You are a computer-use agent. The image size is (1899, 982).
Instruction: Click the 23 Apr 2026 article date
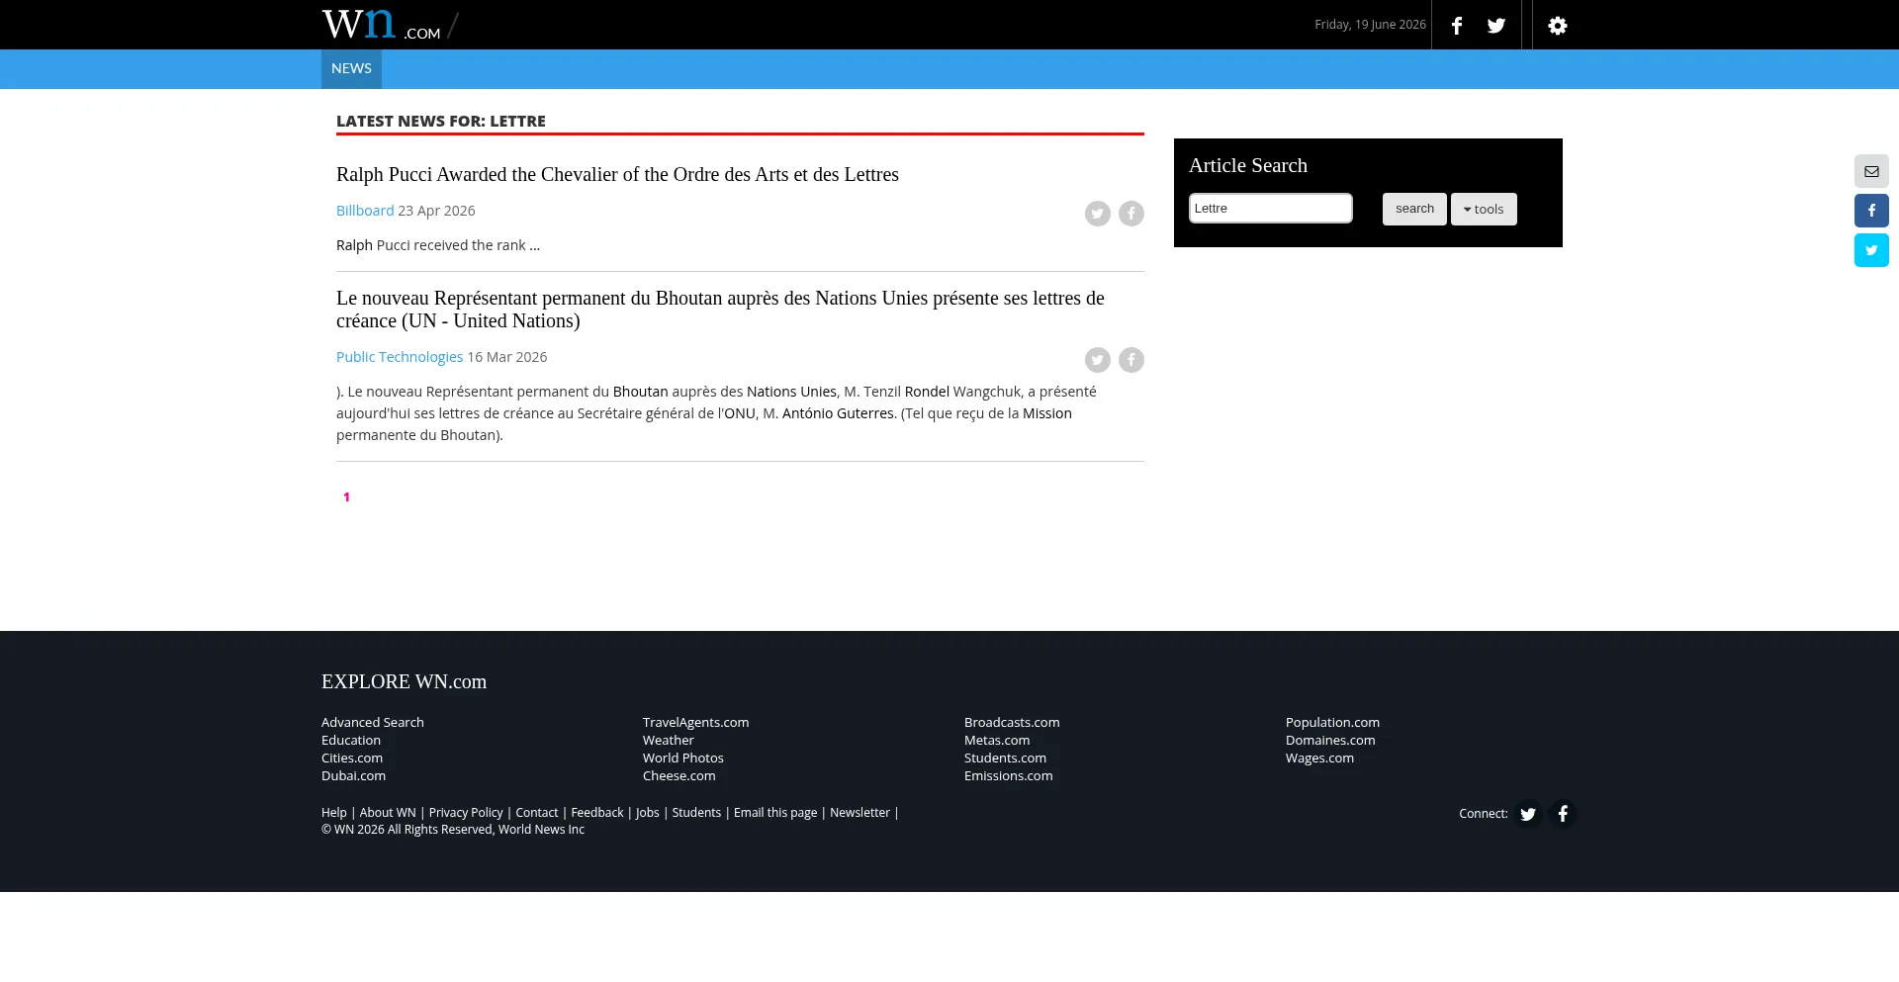(436, 211)
